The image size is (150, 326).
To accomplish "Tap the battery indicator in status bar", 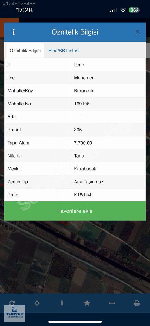I will (134, 10).
